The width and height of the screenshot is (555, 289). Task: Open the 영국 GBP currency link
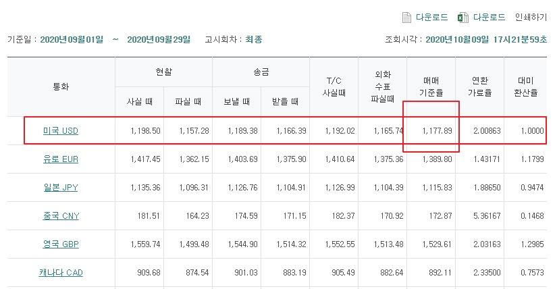[x=61, y=244]
